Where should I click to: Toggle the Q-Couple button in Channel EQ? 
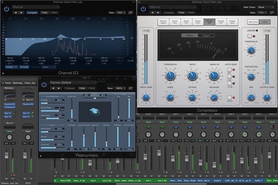click(x=24, y=67)
